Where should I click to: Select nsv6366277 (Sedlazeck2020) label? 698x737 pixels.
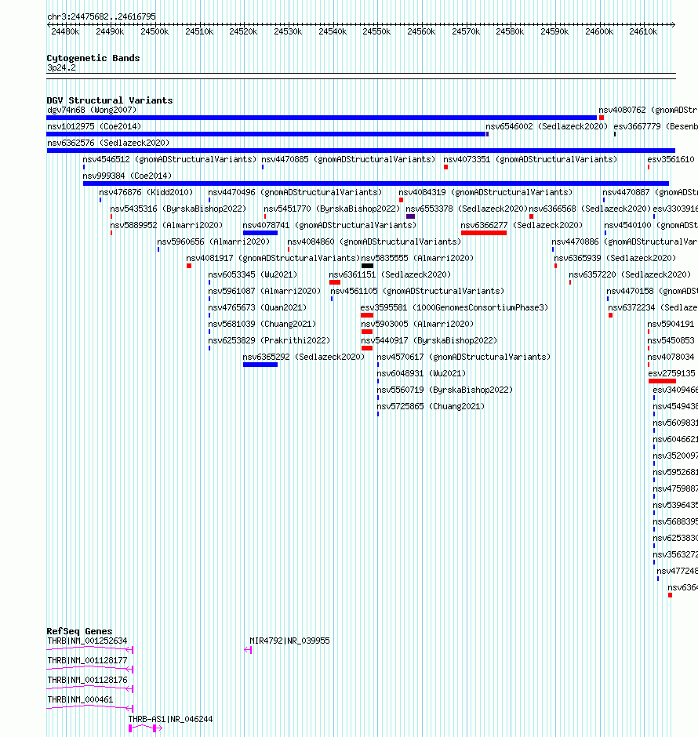[522, 225]
